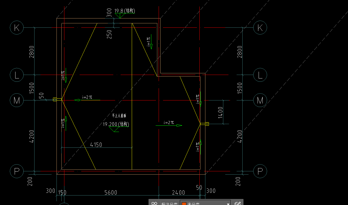The image size is (348, 205).
Task: Select the 4150 dimension text
Action: pos(96,145)
